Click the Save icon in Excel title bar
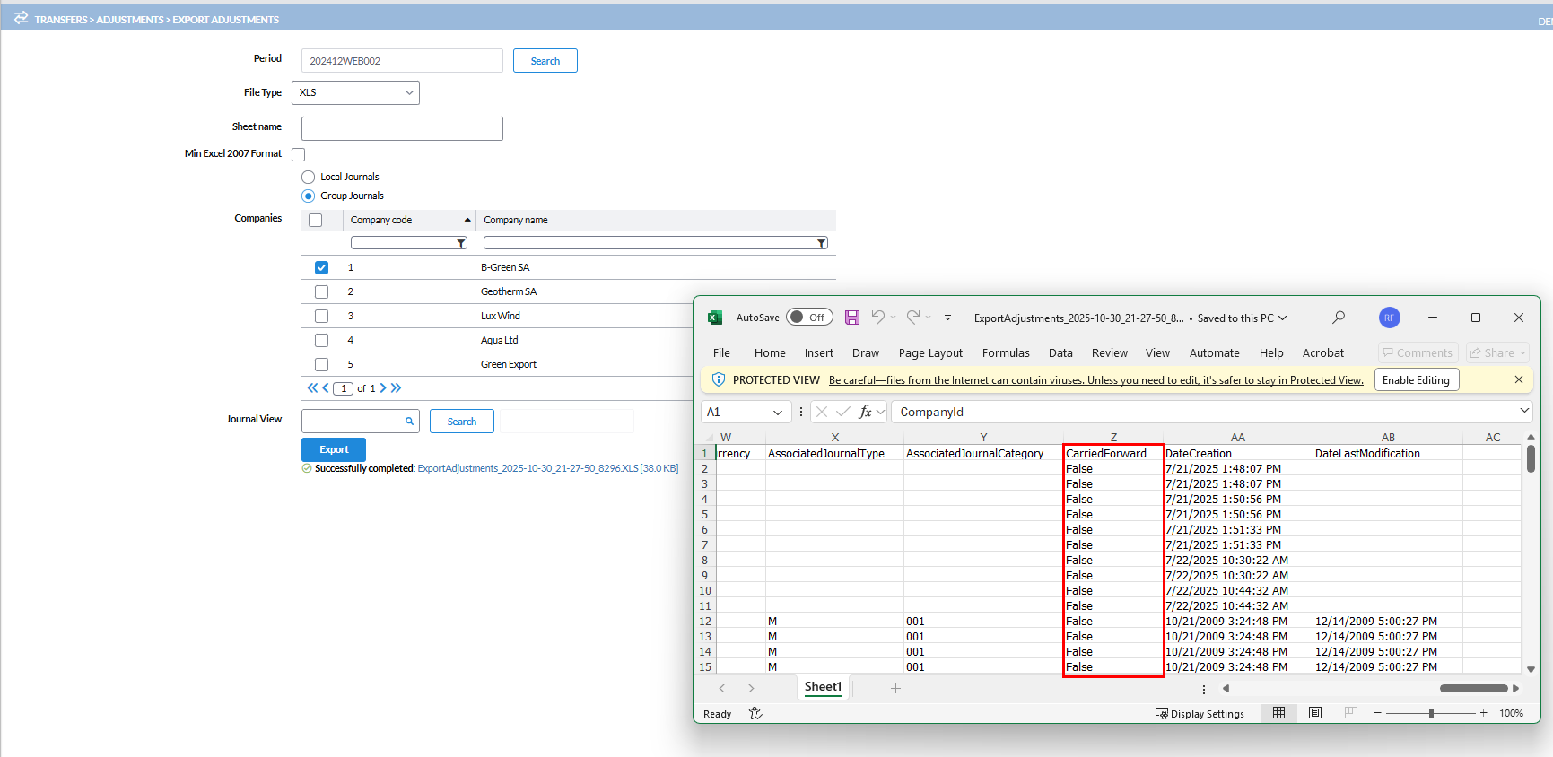The width and height of the screenshot is (1553, 757). (852, 318)
